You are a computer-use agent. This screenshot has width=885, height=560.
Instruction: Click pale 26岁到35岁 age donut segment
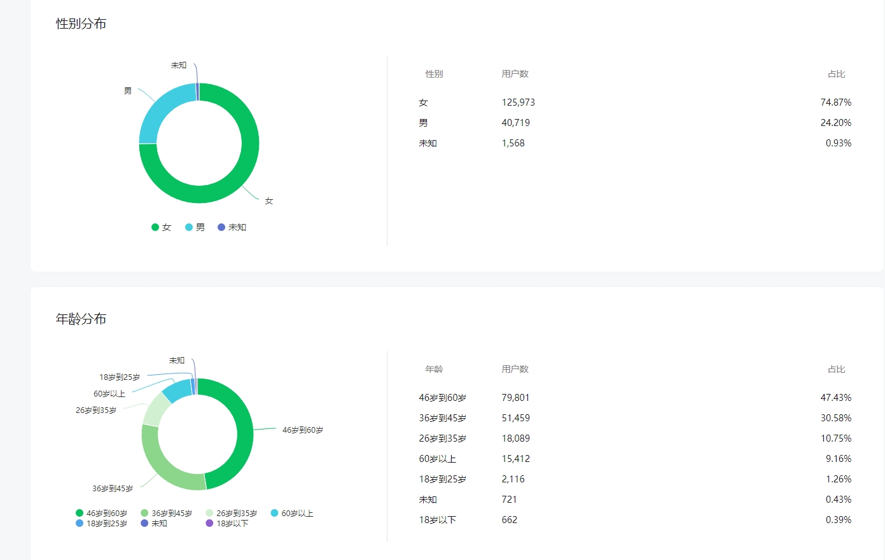point(155,410)
